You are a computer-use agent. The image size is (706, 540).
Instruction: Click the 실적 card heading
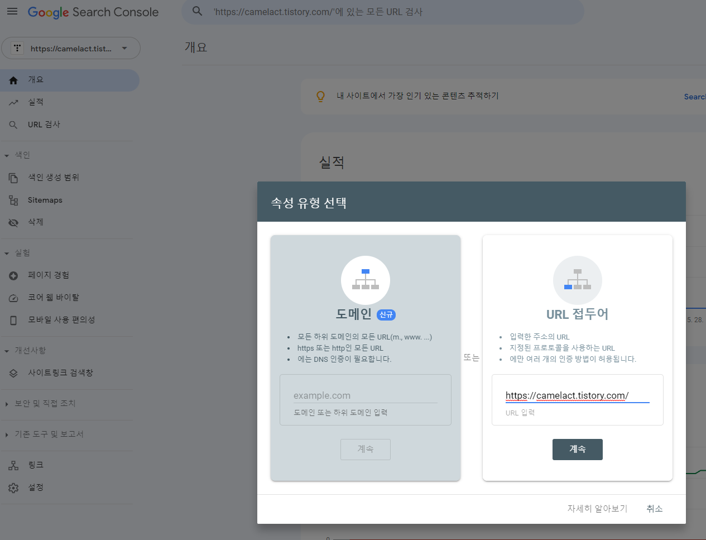332,163
